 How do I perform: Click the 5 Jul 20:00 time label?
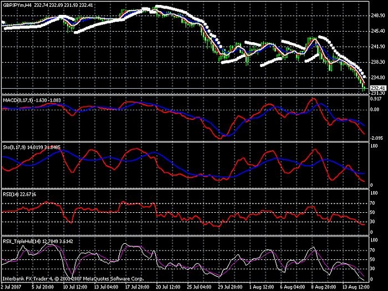pos(43,287)
